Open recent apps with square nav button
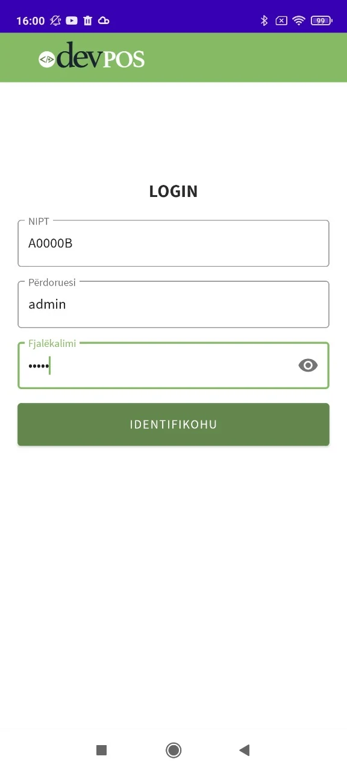 [101, 750]
